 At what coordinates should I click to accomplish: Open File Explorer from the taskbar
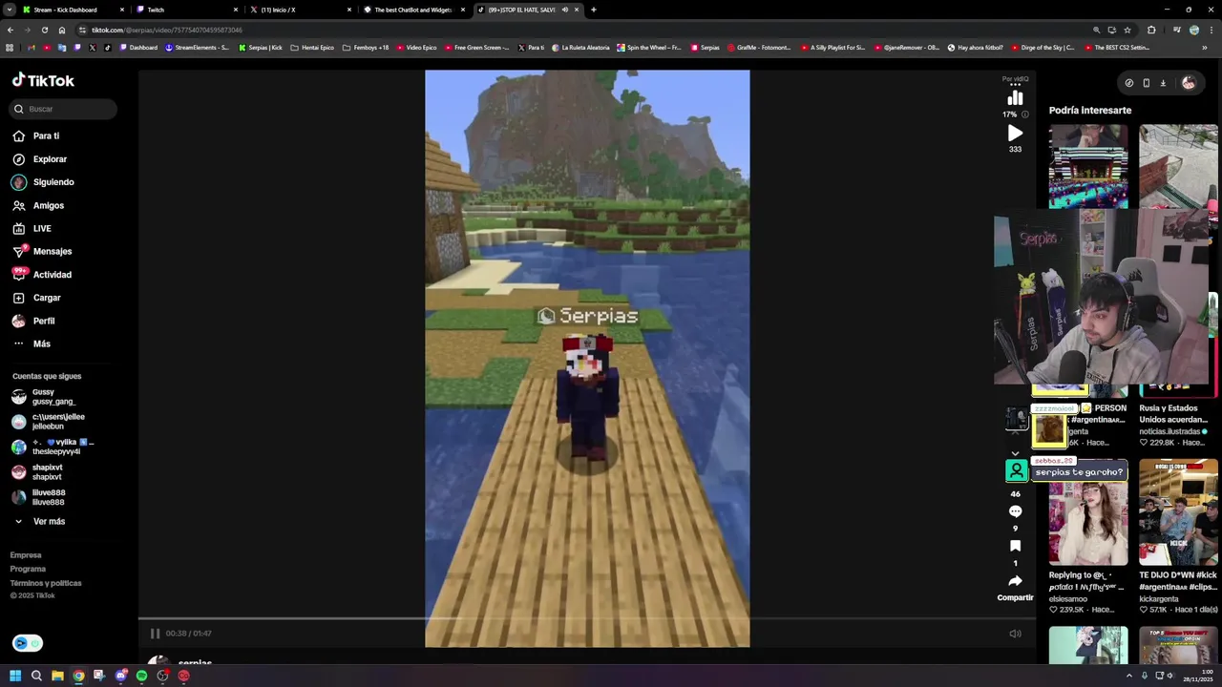pos(57,676)
